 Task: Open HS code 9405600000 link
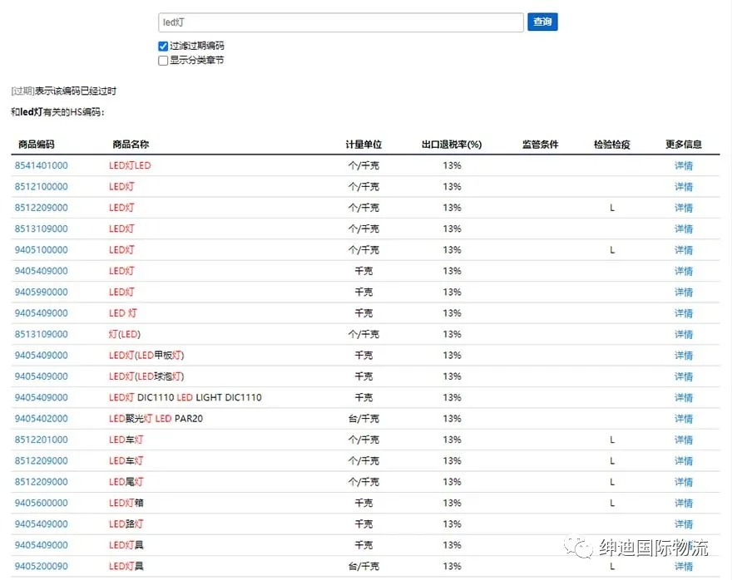pos(42,504)
